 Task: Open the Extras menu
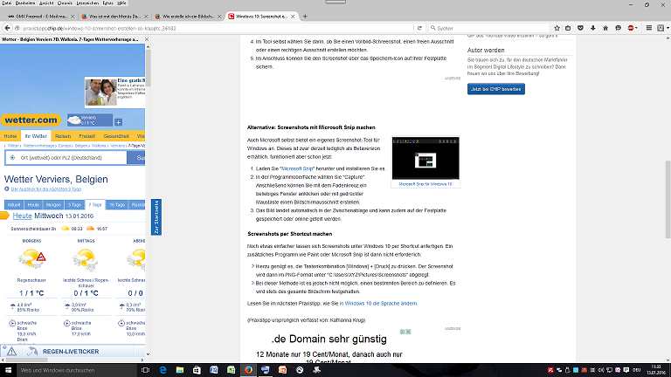click(x=107, y=3)
